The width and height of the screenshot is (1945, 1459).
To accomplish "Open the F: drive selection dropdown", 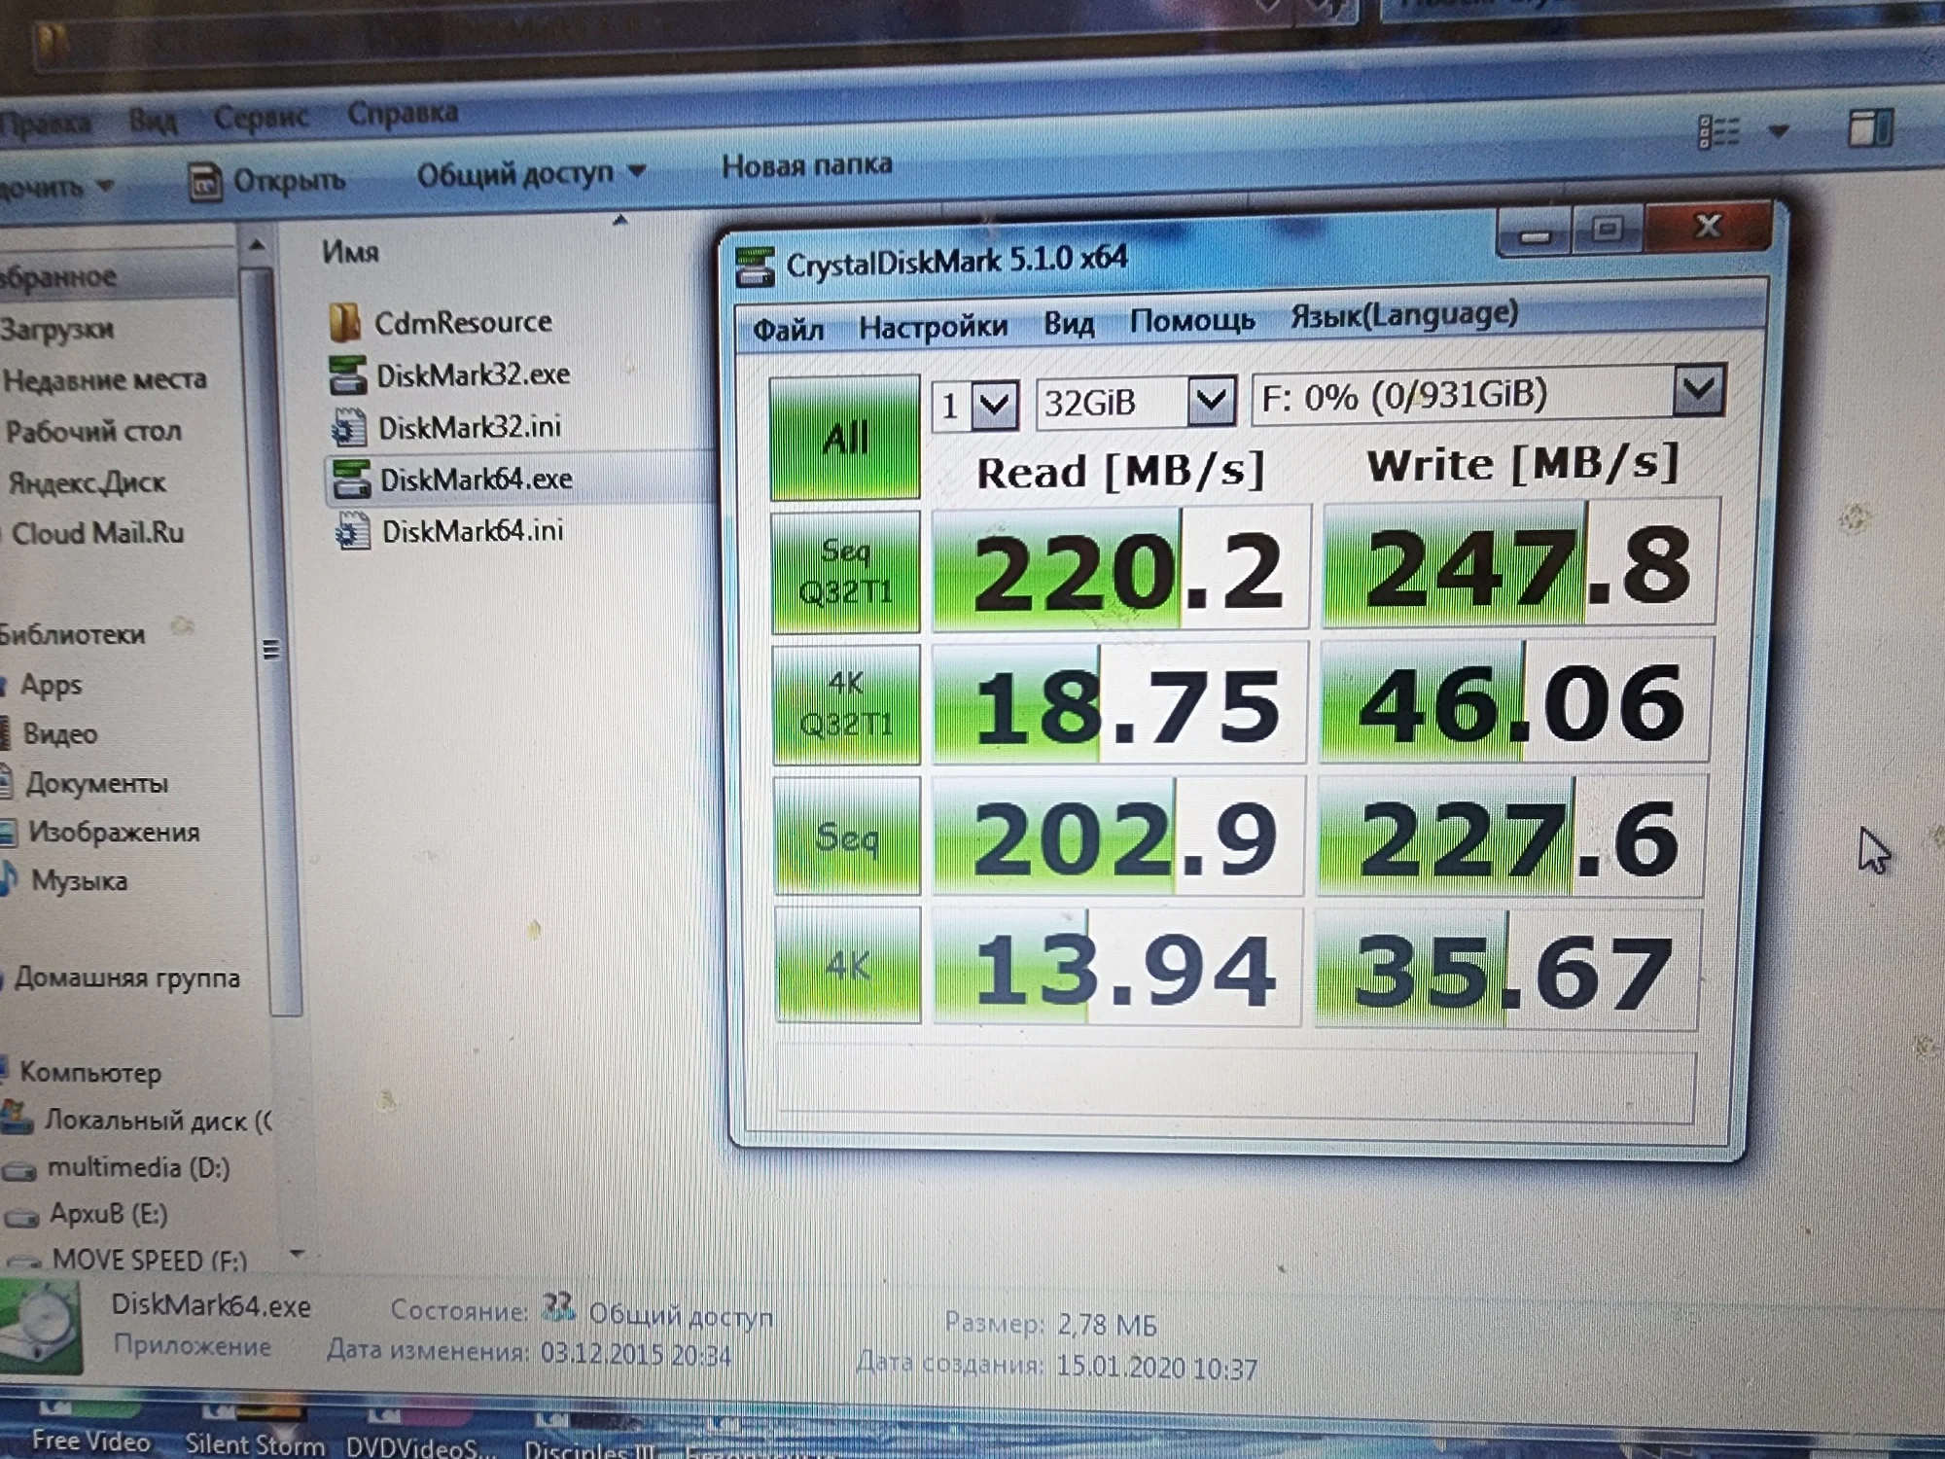I will tap(1698, 391).
